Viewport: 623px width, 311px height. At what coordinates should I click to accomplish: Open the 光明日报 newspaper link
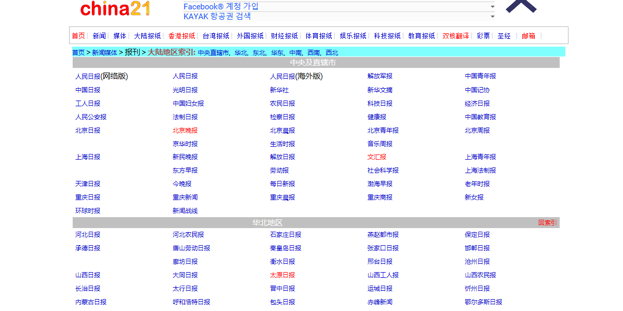pyautogui.click(x=185, y=90)
